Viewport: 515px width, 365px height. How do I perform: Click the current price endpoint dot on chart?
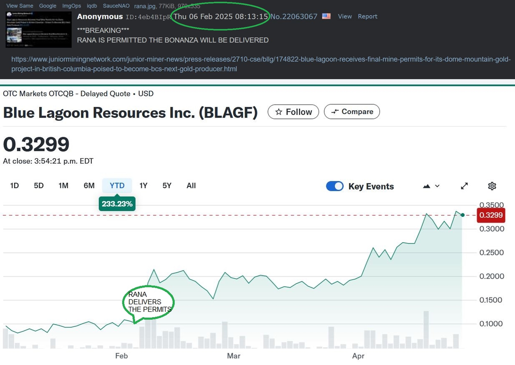pos(463,215)
